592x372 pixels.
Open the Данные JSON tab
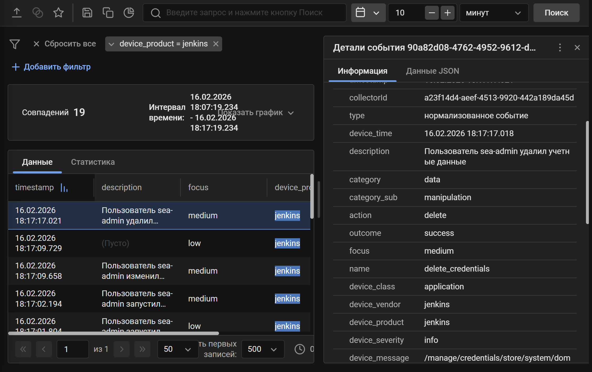point(432,71)
